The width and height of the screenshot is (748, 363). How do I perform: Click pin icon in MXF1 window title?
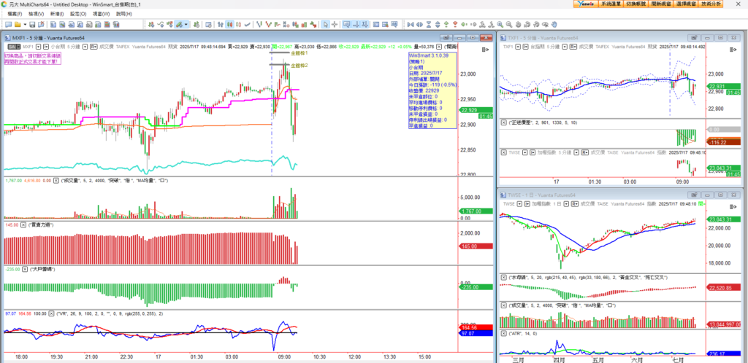click(446, 38)
